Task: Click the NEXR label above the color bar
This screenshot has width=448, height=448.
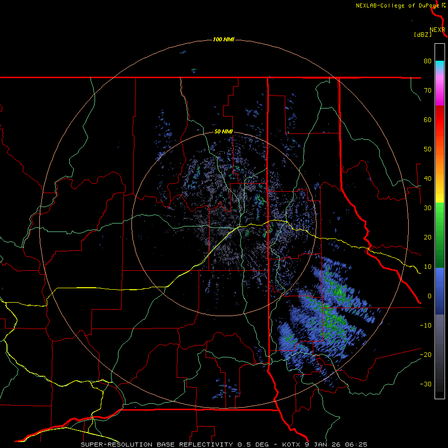Action: [x=438, y=30]
